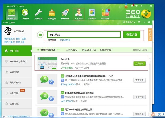The height and width of the screenshot is (118, 165).
Task: Select 企业专区 in the sidebar
Action: click(16, 104)
